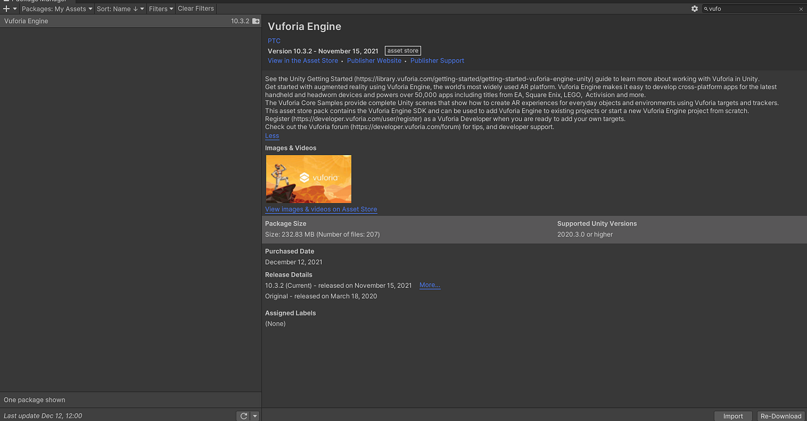Click the import icon beside version 10.3.2

click(x=256, y=21)
